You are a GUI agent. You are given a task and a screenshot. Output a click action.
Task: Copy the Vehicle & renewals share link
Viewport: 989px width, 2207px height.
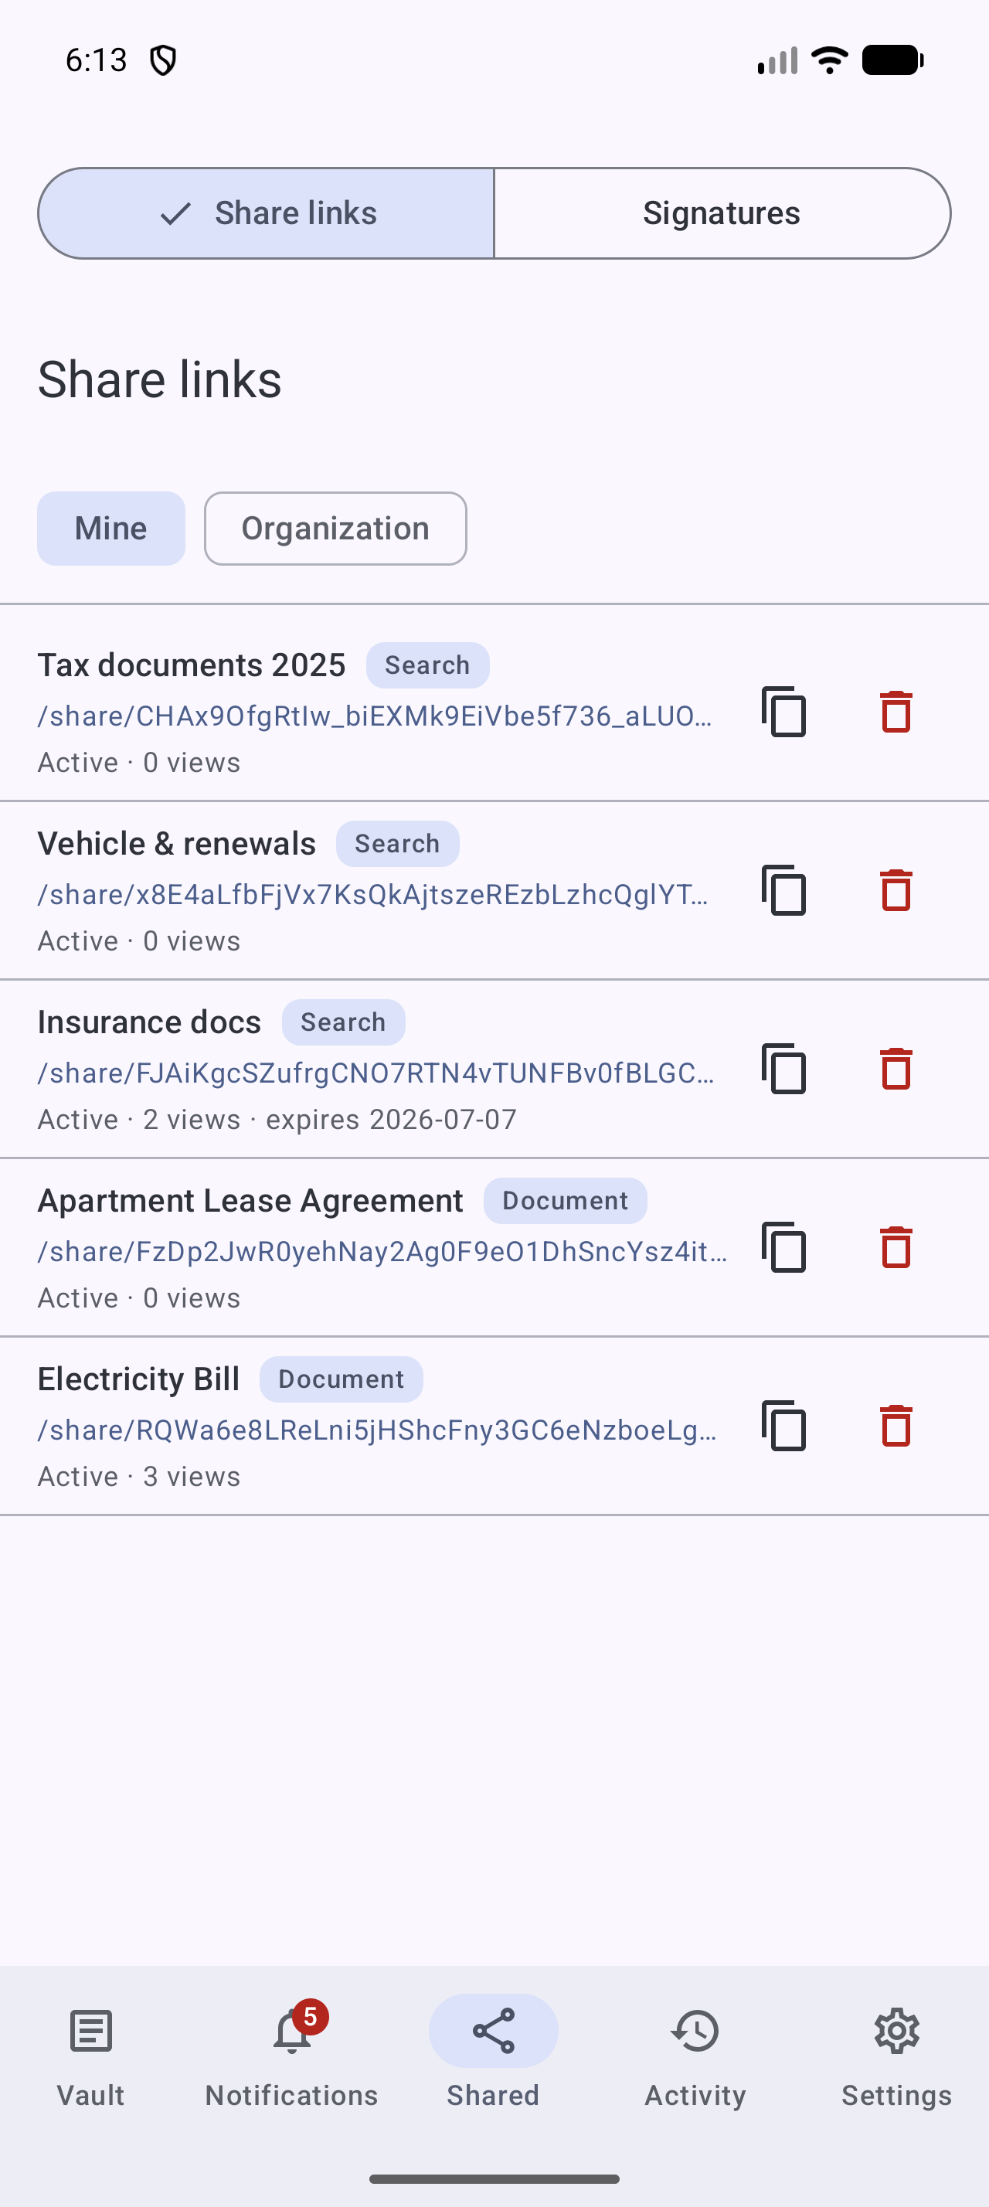(784, 890)
